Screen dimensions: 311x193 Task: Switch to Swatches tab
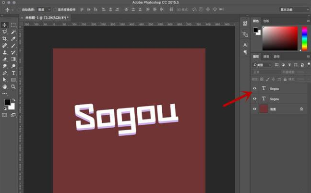point(266,21)
